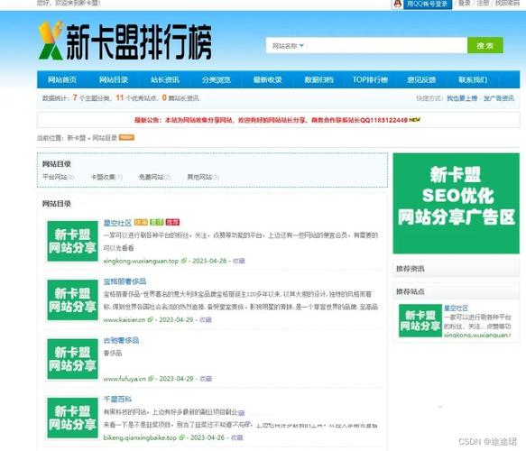526x451 pixels.
Task: Click the 2023-04-26 date on 星空社区 listing
Action: (209, 261)
